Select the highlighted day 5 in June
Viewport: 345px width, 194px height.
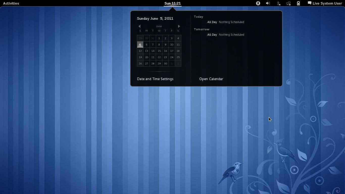click(x=140, y=44)
